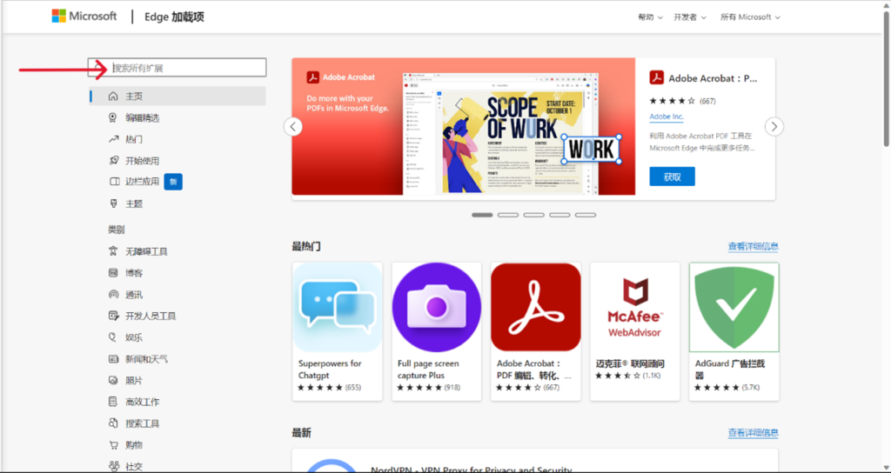Select the fifth carousel indicator dot
The width and height of the screenshot is (891, 473).
point(586,216)
